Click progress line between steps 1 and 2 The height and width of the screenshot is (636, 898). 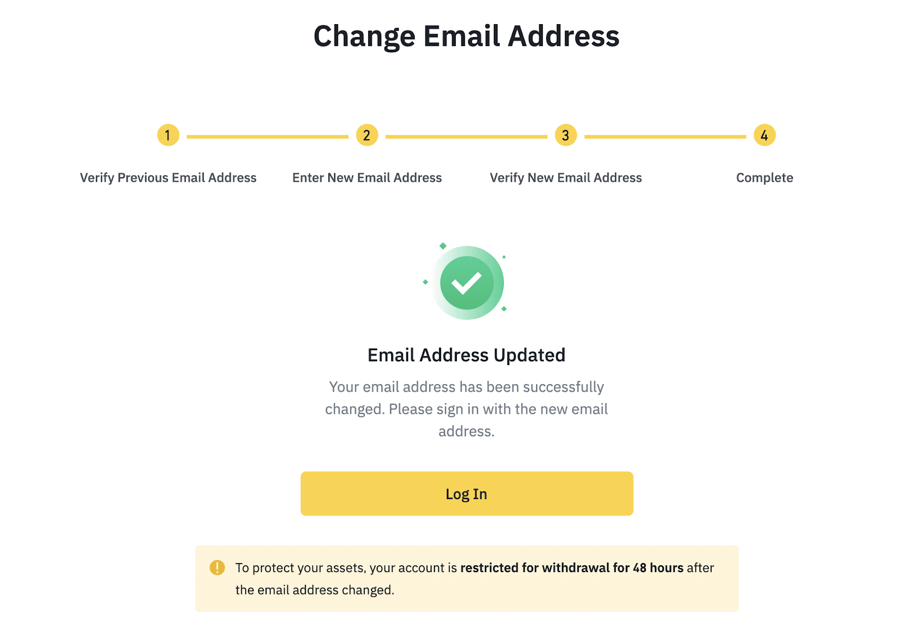click(267, 136)
